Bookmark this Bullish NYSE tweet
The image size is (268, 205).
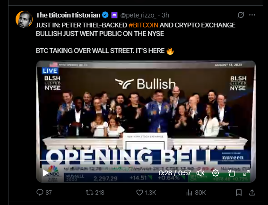click(239, 193)
